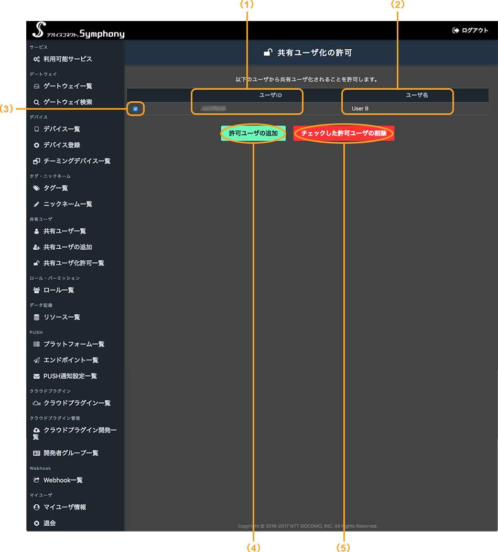The height and width of the screenshot is (552, 498).
Task: Click the ユーザID column header
Action: click(270, 95)
